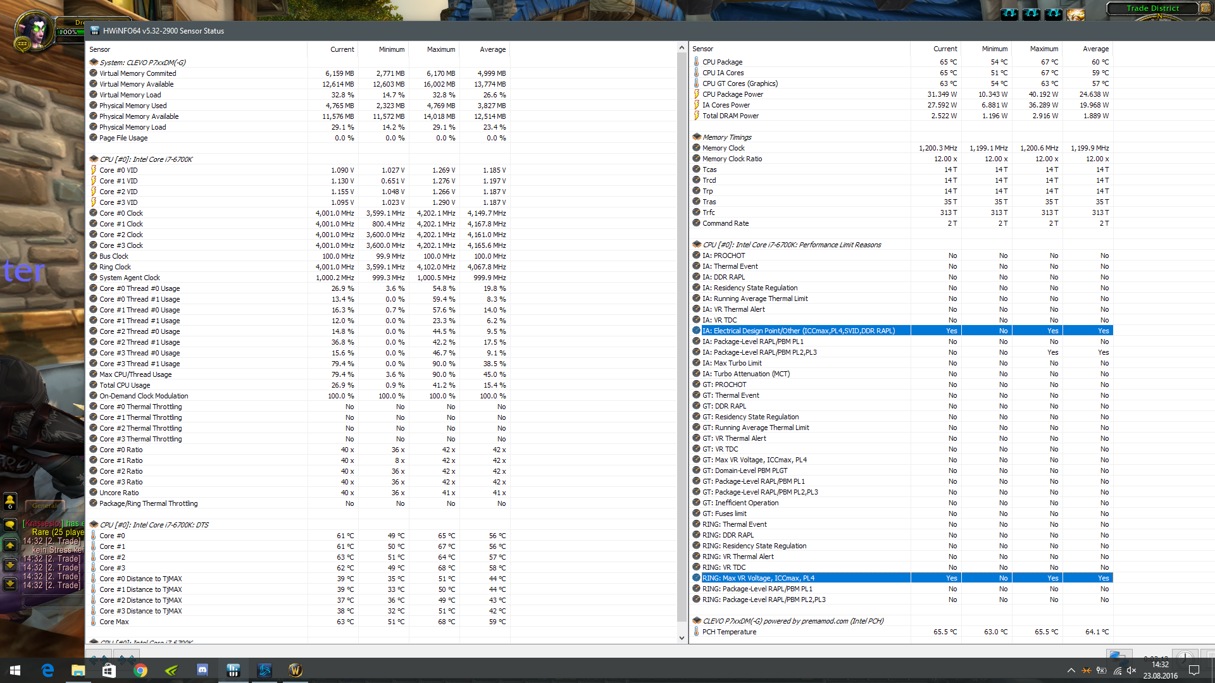The width and height of the screenshot is (1215, 683).
Task: Open Google Chrome from taskbar
Action: coord(140,670)
